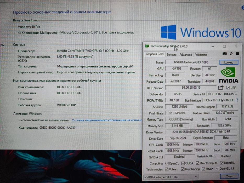Viewport: 244px width, 183px height.
Task: Click the Technology 16 nm field
Action: point(175,75)
